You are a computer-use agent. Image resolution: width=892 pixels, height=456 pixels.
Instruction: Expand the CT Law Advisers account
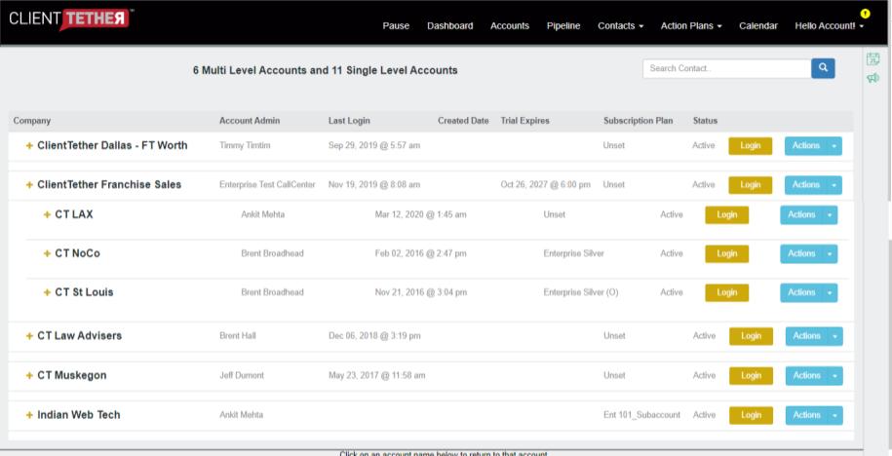click(29, 336)
